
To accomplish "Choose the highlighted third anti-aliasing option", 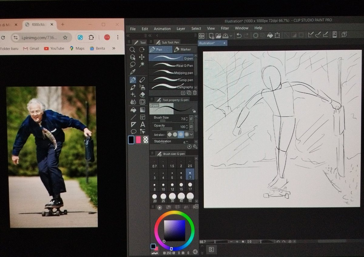I will tap(181, 134).
